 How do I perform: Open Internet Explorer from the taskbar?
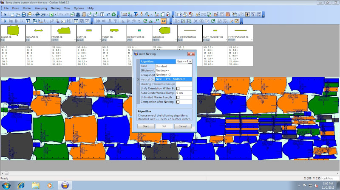click(x=21, y=185)
